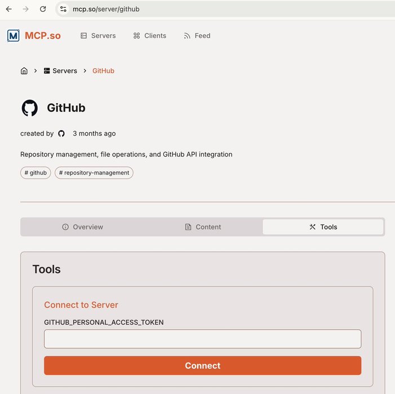395x394 pixels.
Task: Click the browser back arrow
Action: coord(8,9)
